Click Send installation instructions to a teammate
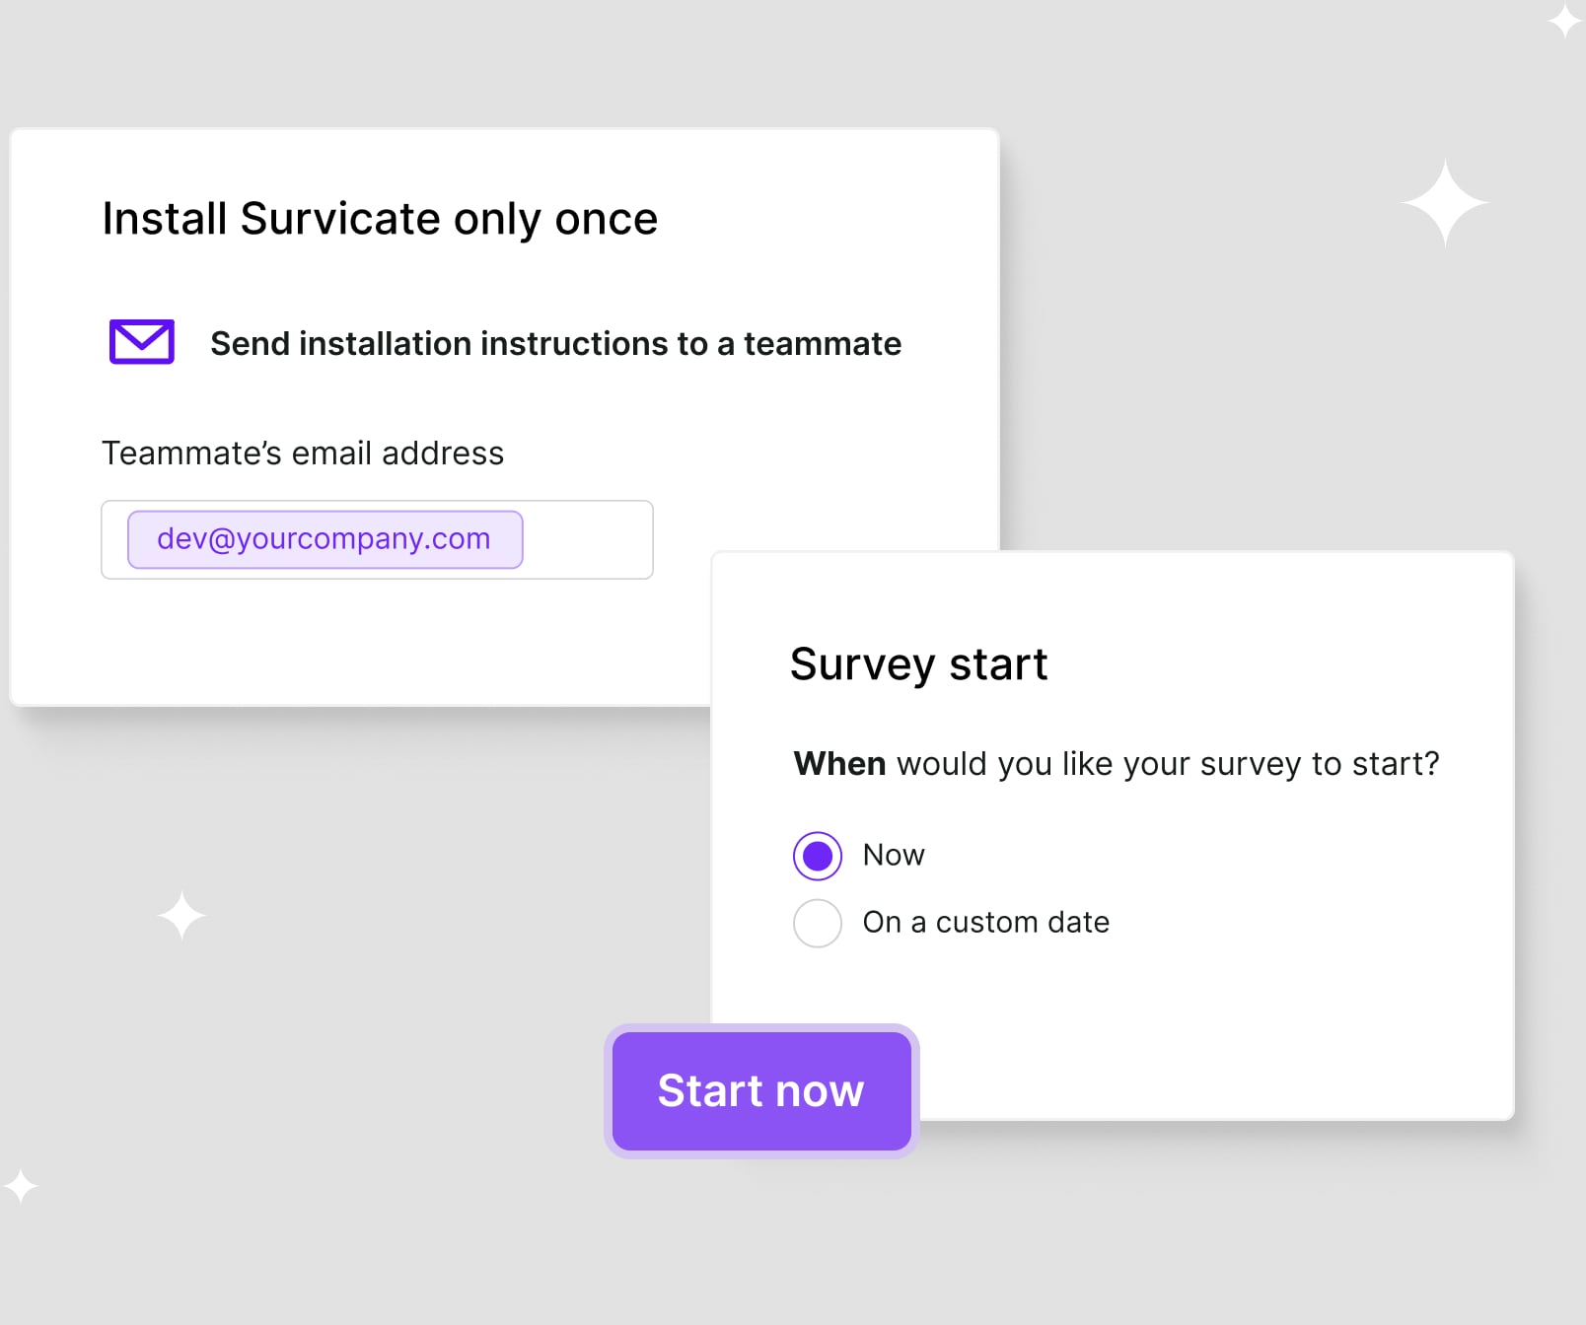 [556, 343]
